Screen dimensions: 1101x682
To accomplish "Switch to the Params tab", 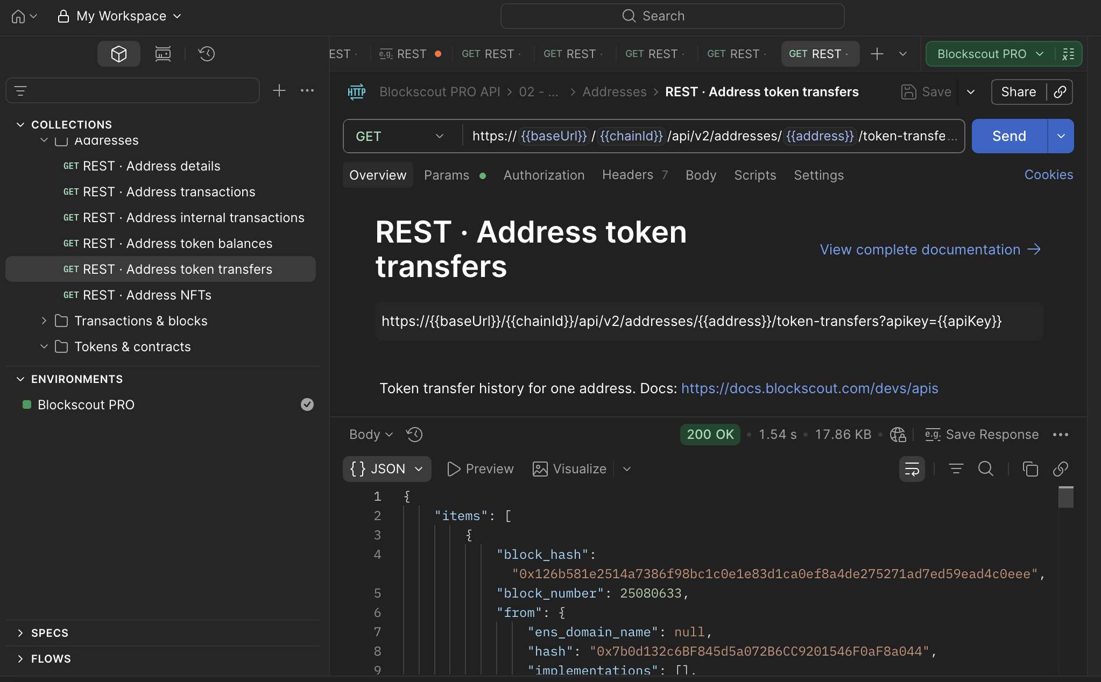I will (455, 175).
